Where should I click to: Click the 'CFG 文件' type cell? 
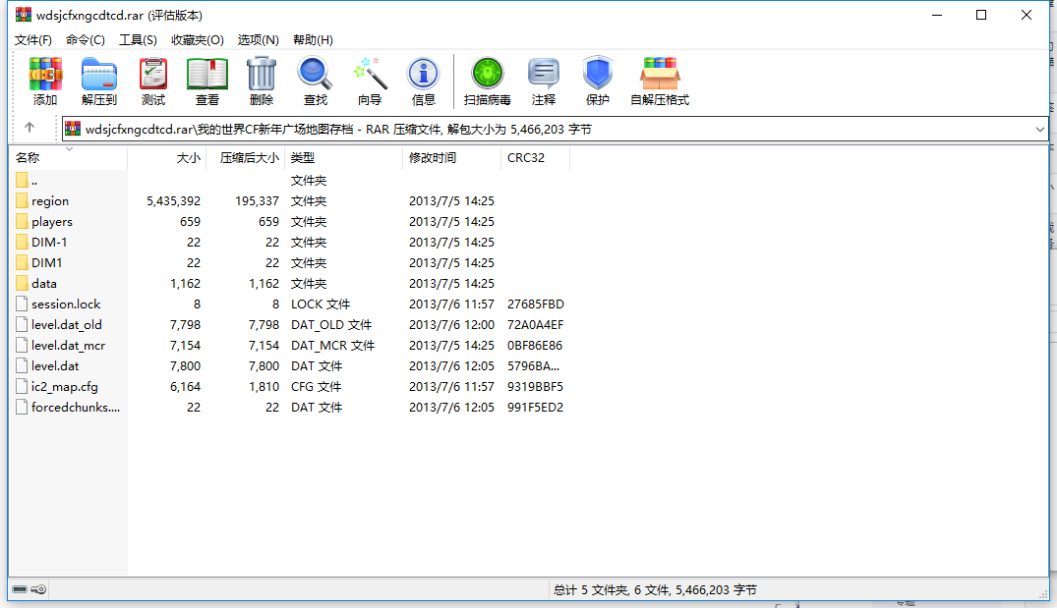317,386
